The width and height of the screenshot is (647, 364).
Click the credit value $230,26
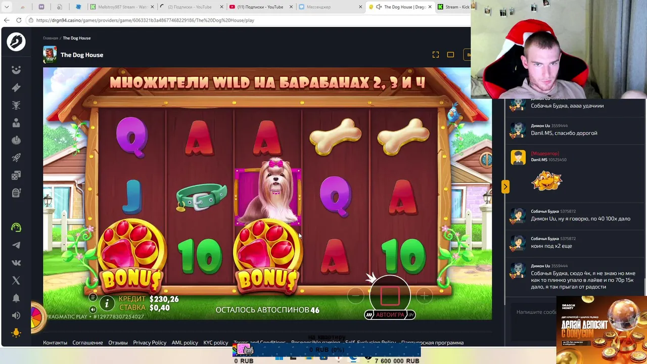pos(164,299)
